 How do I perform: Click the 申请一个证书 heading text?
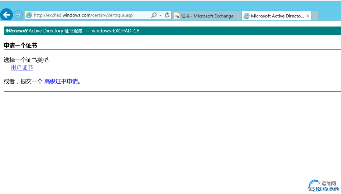(21, 46)
